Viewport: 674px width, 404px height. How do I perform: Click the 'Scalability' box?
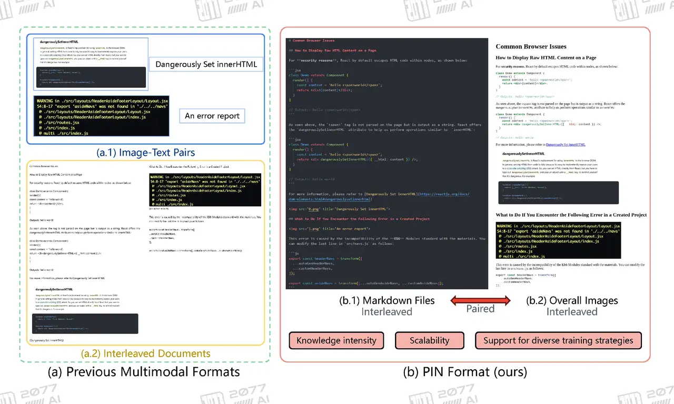429,340
